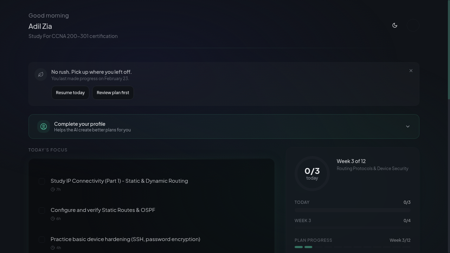Mark Configure and verify Static Routes & OSPF done
The width and height of the screenshot is (450, 253).
pyautogui.click(x=42, y=210)
